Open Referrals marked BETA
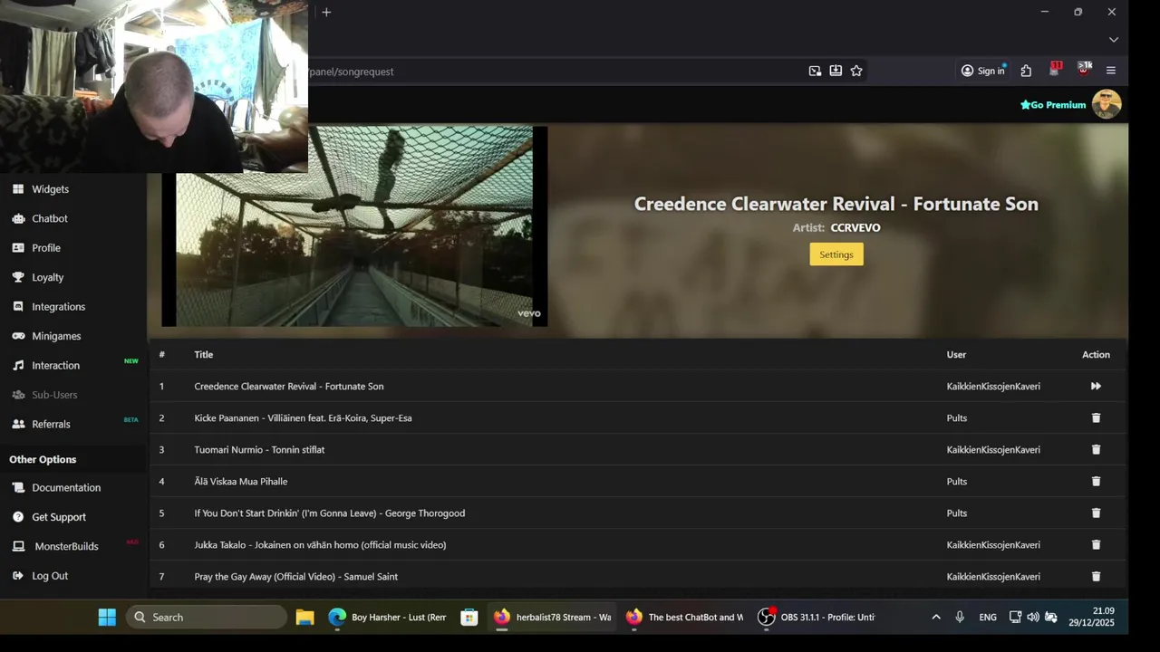Screen dimensions: 1160x652 (x=51, y=424)
